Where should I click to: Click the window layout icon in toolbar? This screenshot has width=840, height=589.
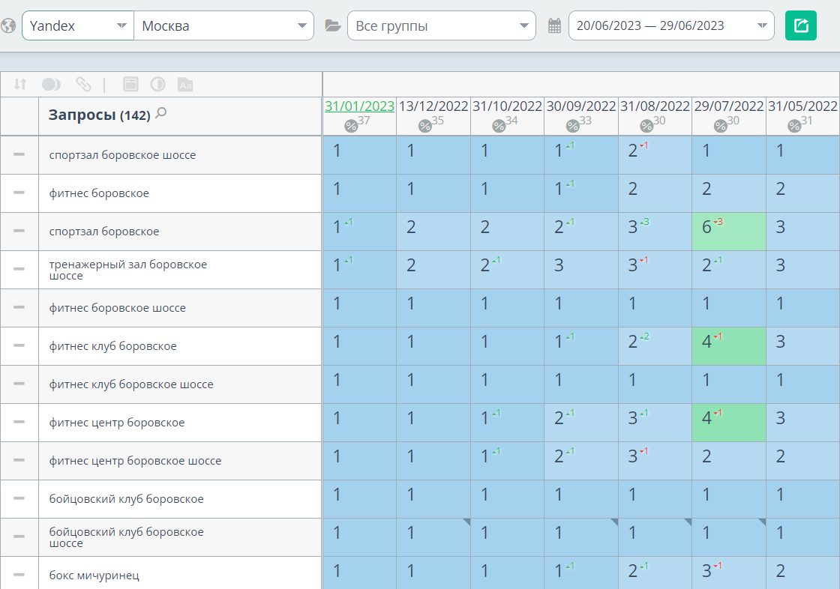coord(130,85)
